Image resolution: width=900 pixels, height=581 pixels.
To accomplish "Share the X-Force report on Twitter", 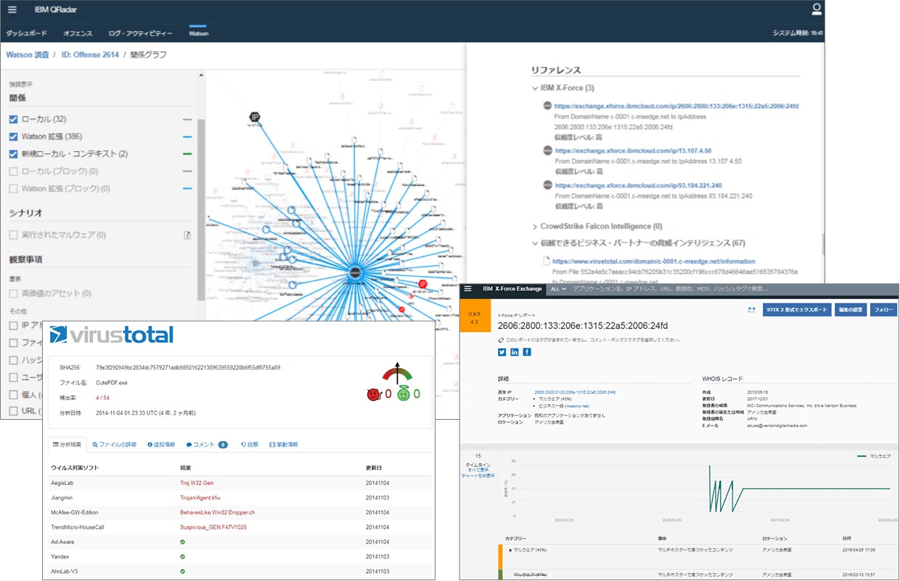I will (502, 352).
